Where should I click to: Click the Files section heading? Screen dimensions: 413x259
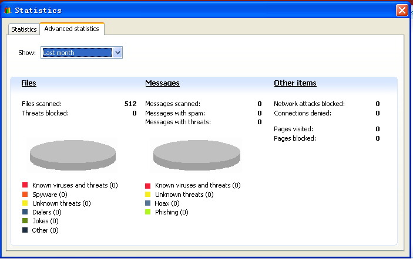click(29, 83)
